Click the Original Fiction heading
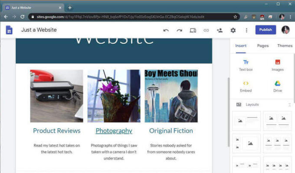 pyautogui.click(x=171, y=131)
